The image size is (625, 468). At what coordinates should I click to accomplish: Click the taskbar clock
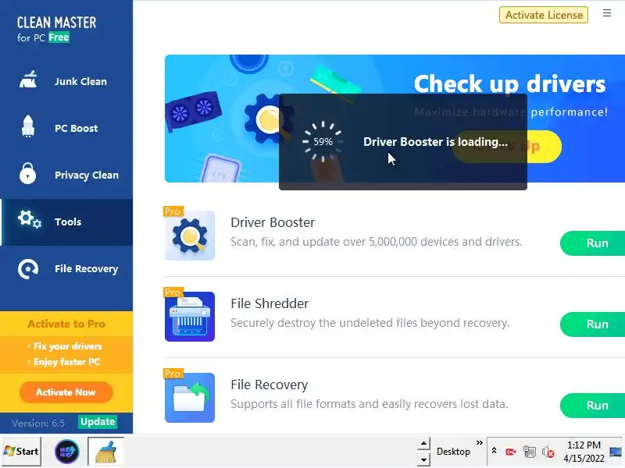click(x=584, y=452)
